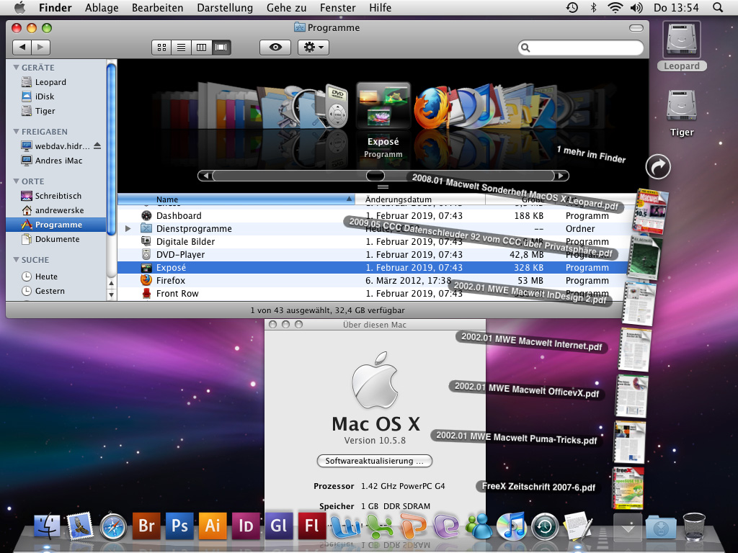This screenshot has width=738, height=553.
Task: Launch Illustrator (Ai) from the Dock
Action: pyautogui.click(x=213, y=525)
